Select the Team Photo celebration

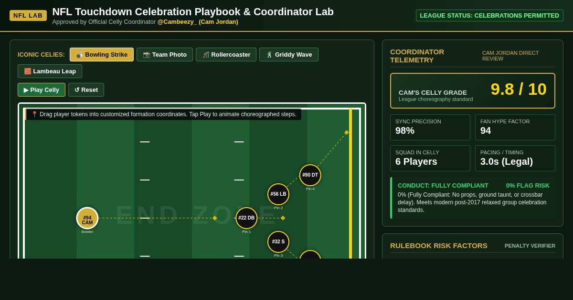pos(165,54)
